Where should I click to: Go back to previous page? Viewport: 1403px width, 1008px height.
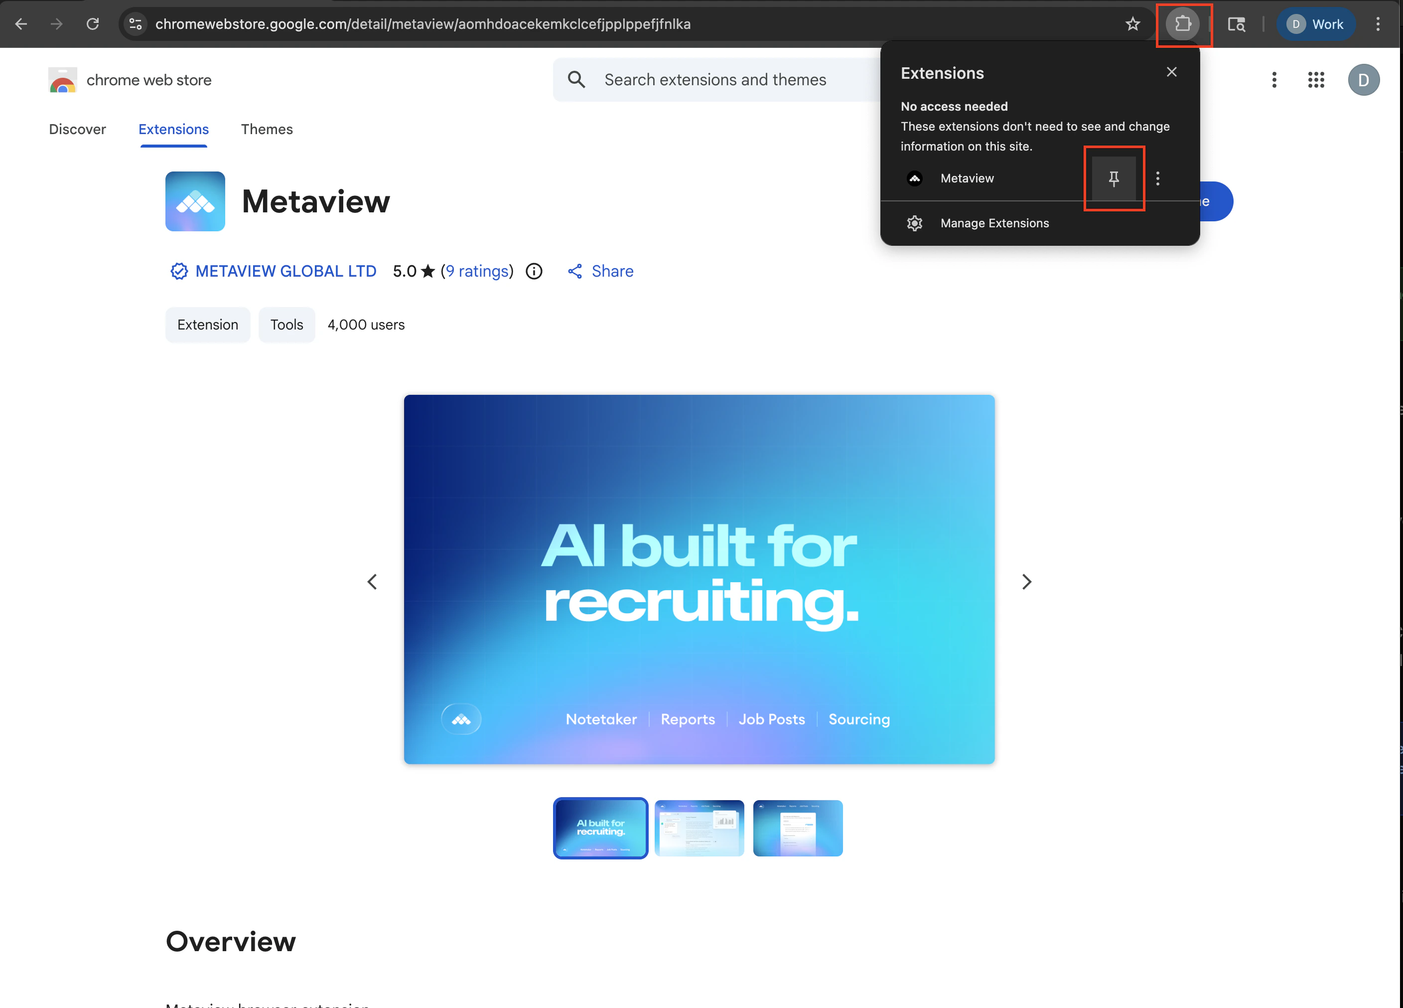(21, 24)
